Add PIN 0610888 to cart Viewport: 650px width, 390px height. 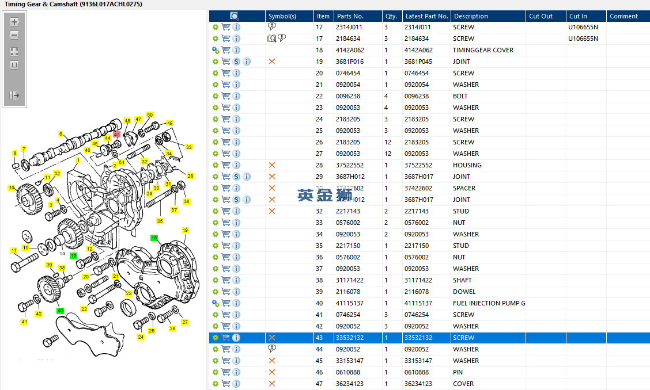(226, 372)
